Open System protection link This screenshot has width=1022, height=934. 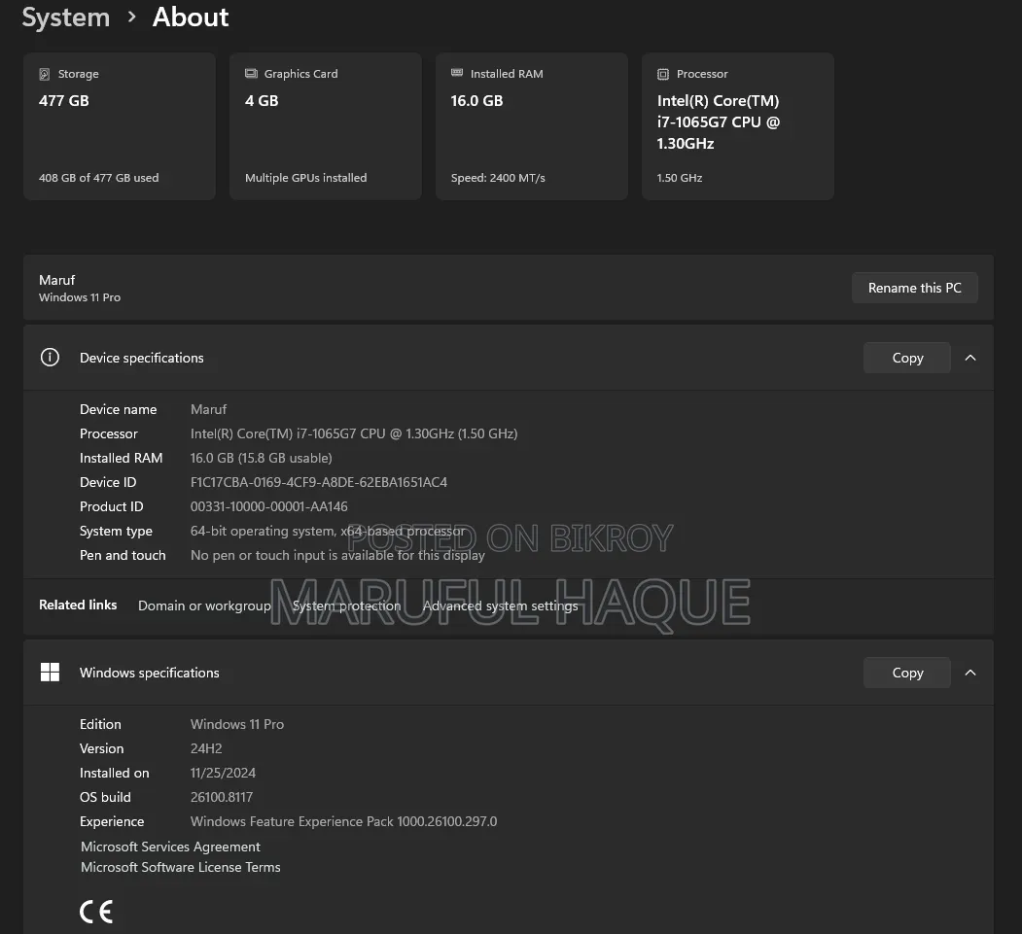(347, 605)
